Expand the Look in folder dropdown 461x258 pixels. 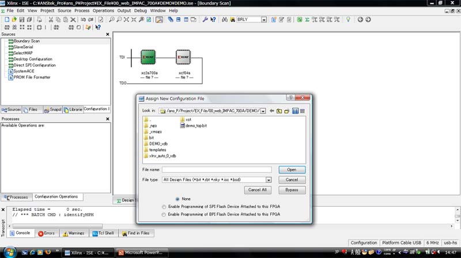263,111
